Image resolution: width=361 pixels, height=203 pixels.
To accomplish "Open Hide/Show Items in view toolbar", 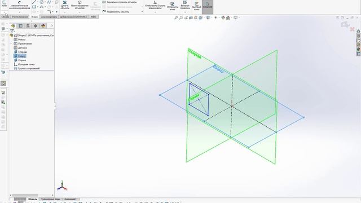I will [215, 17].
